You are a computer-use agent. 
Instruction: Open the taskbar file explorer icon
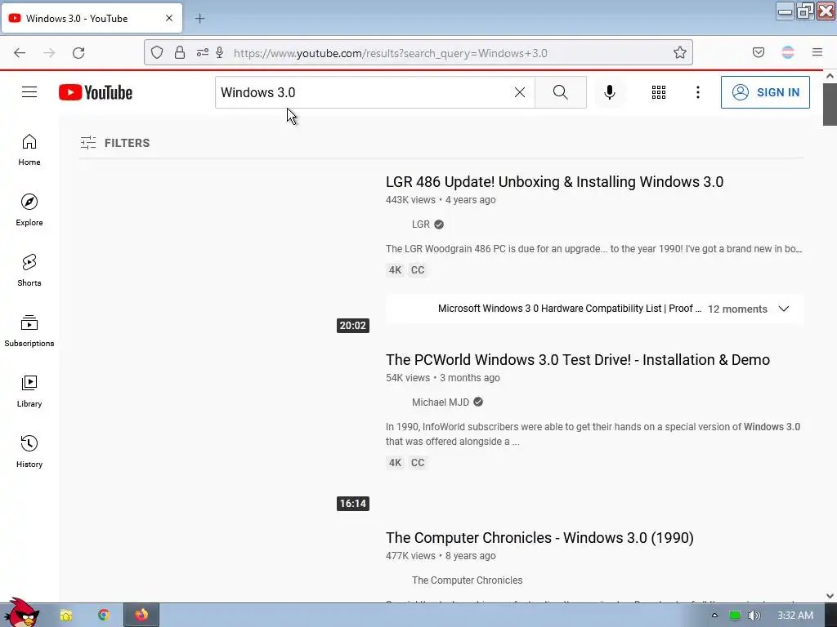65,616
